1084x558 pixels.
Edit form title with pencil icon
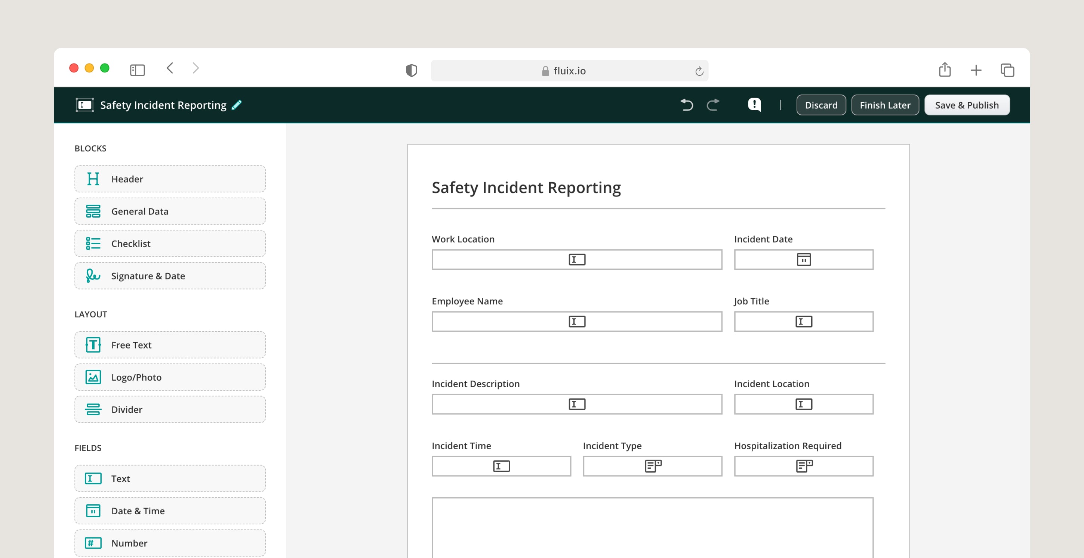(x=237, y=105)
